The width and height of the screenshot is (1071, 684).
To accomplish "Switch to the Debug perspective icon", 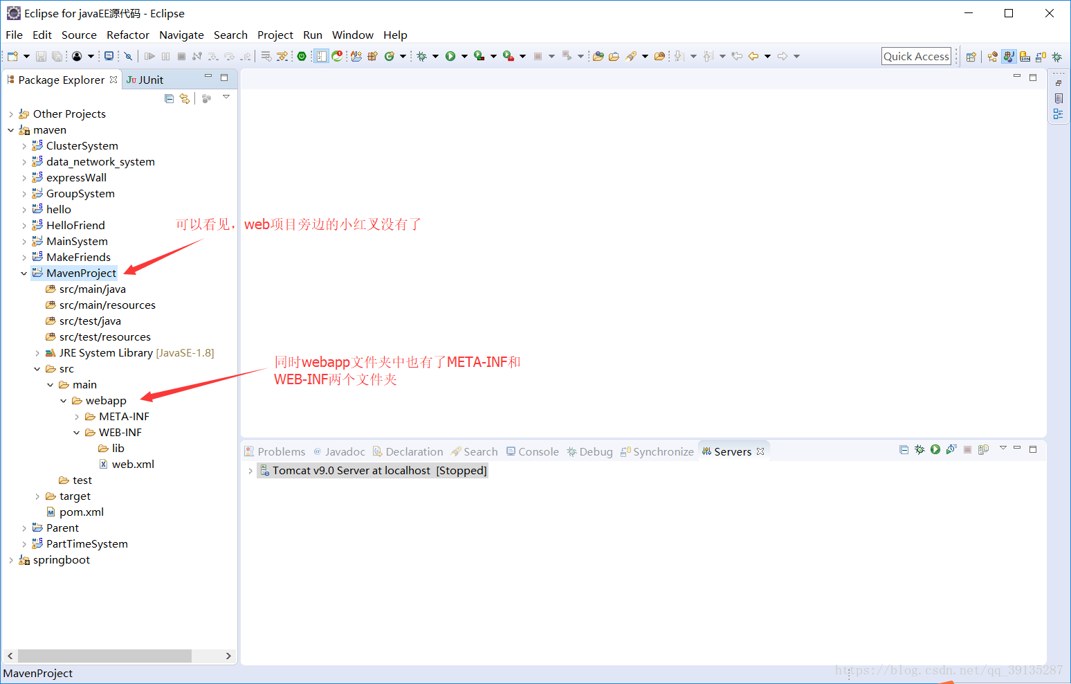I will tap(1057, 57).
